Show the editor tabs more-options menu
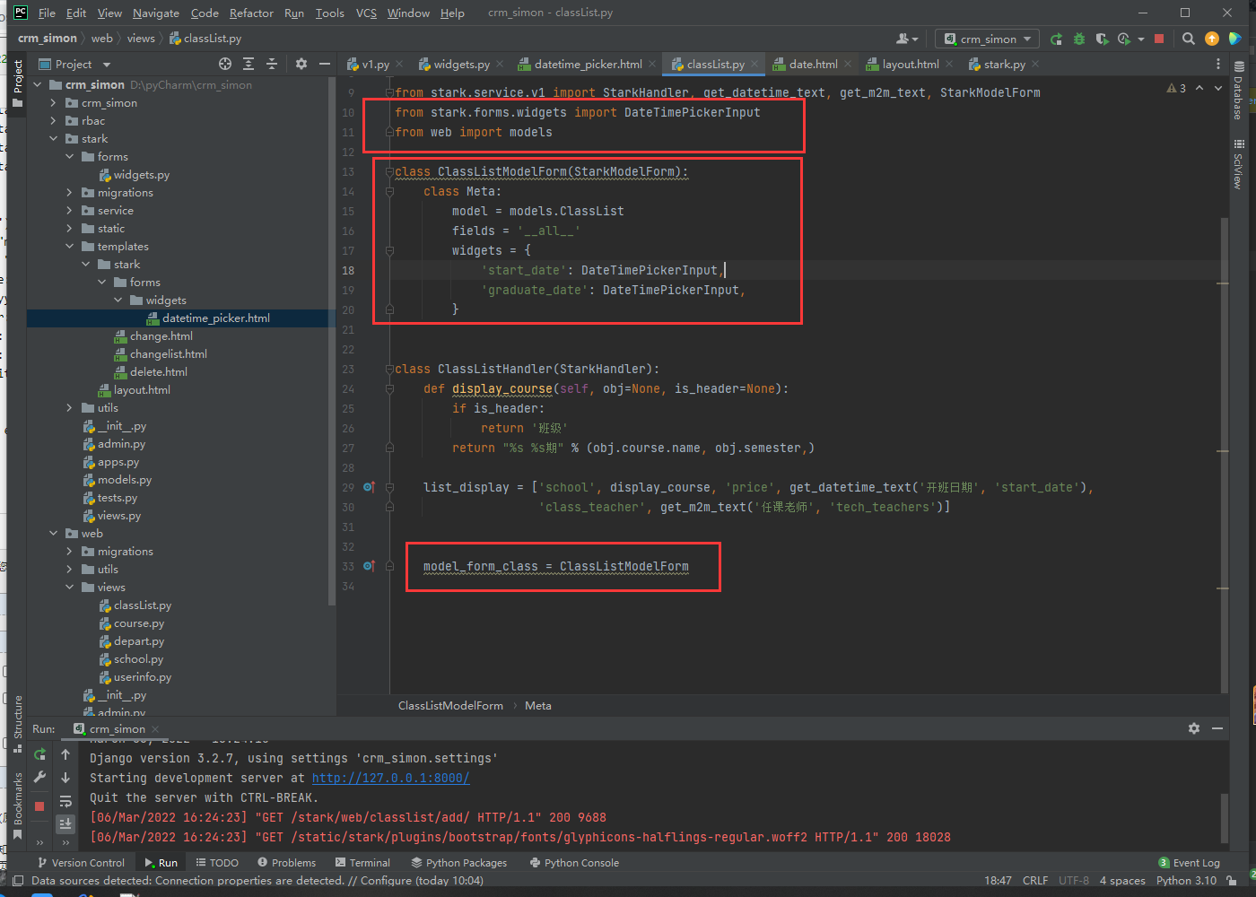Image resolution: width=1256 pixels, height=897 pixels. [1217, 64]
